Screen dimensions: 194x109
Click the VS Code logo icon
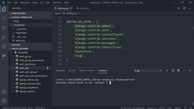3,2
